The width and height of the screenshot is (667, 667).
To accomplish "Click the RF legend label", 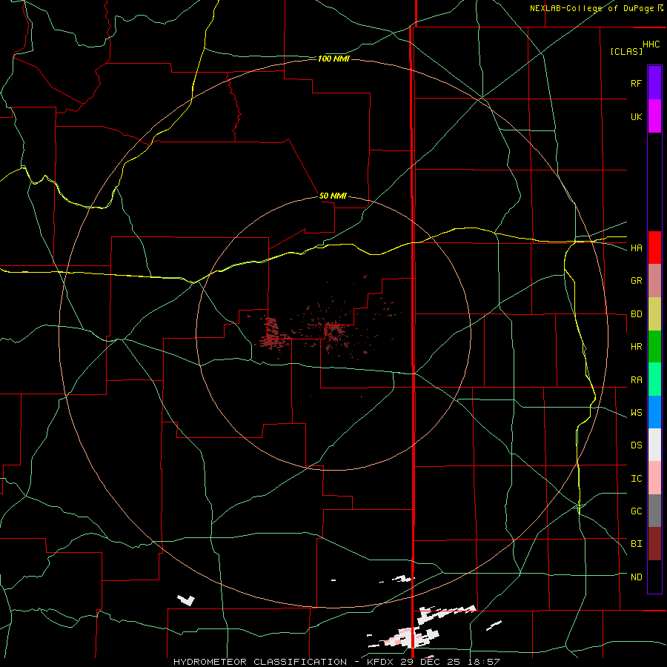I will point(636,83).
